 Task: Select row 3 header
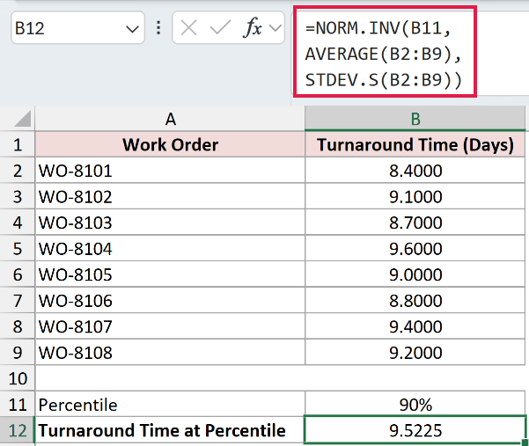tap(18, 196)
